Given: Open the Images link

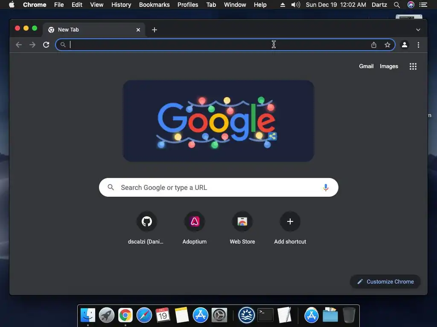Looking at the screenshot, I should coord(389,66).
